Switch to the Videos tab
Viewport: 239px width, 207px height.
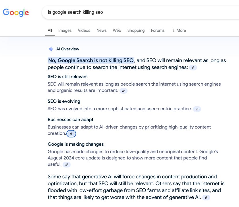(x=84, y=30)
